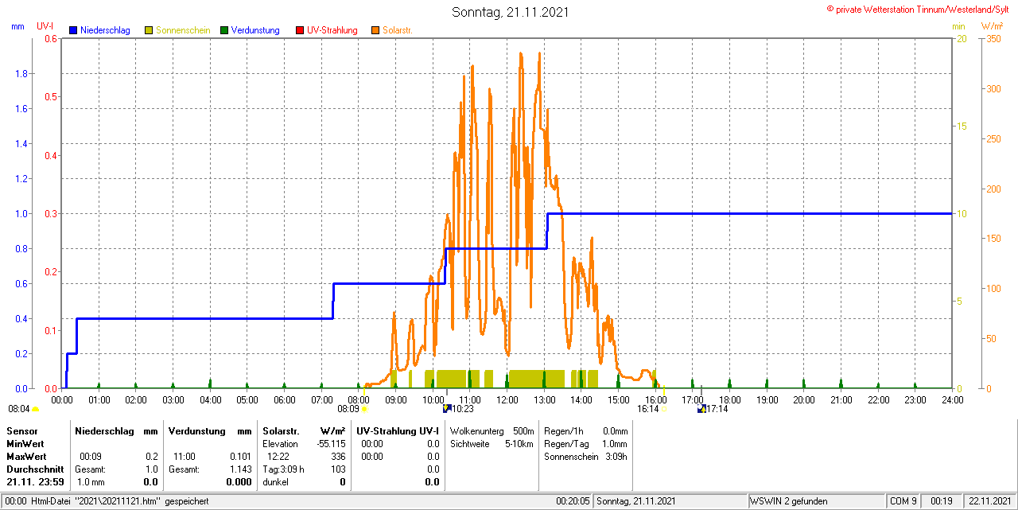Click the COM 9 status panel

click(x=903, y=501)
